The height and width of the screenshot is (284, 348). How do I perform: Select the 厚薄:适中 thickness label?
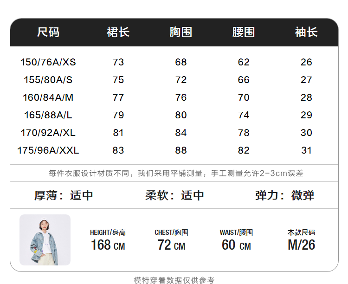pos(64,195)
